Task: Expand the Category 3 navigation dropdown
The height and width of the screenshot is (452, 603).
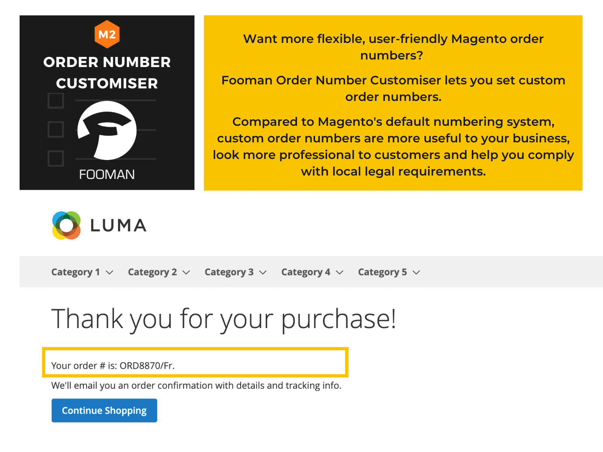Action: [x=229, y=272]
